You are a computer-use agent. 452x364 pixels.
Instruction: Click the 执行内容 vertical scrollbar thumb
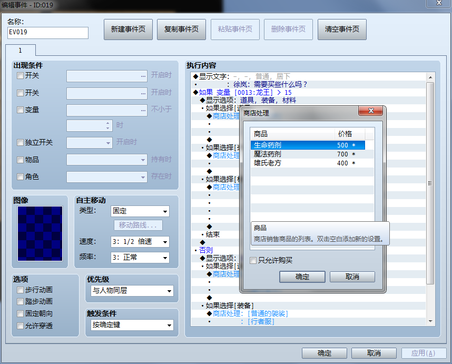430,183
